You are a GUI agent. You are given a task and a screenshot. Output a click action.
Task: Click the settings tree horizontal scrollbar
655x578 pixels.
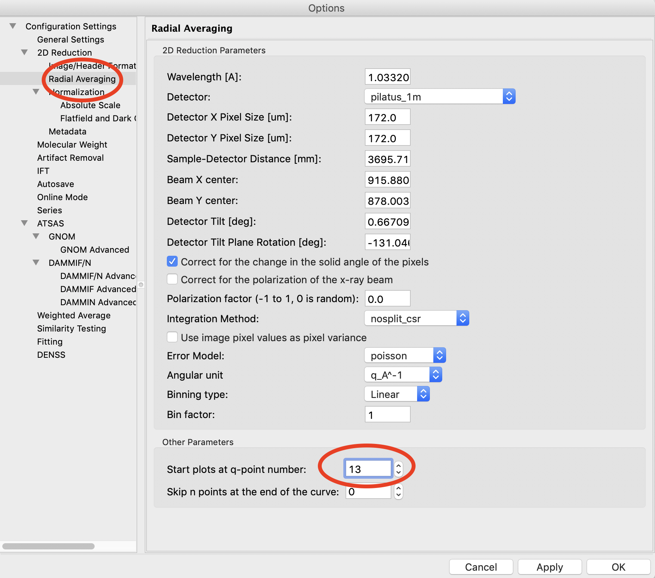(49, 546)
